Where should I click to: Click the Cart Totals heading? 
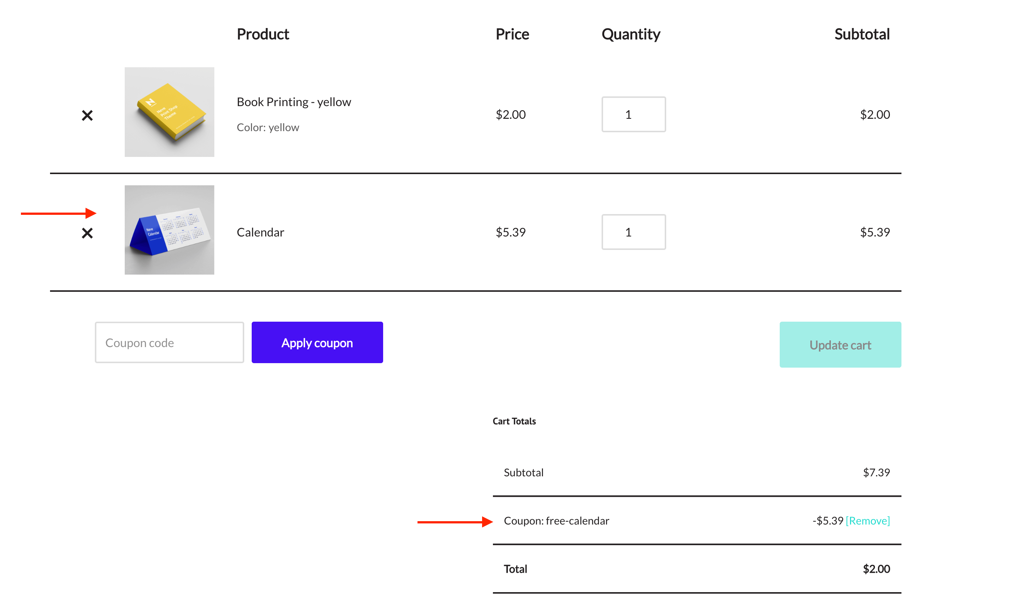pyautogui.click(x=514, y=421)
